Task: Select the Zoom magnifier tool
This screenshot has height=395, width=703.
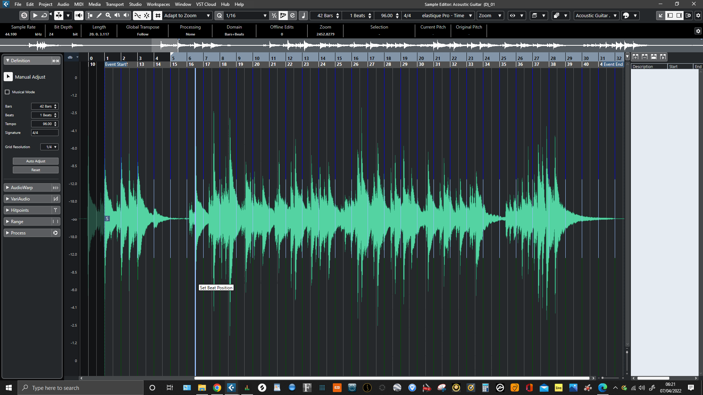Action: pyautogui.click(x=108, y=15)
